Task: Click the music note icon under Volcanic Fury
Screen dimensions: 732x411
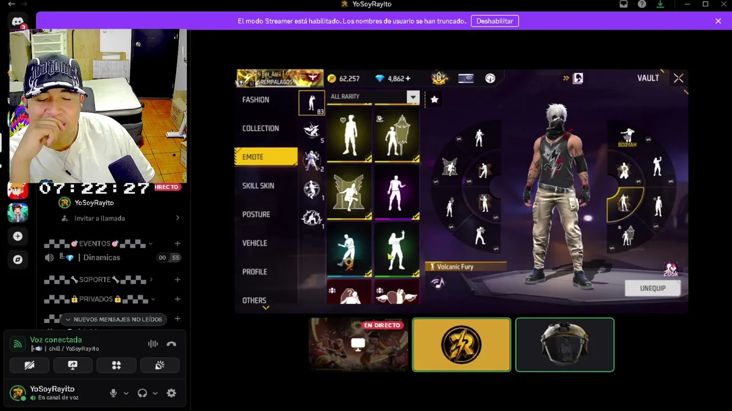Action: coord(437,283)
